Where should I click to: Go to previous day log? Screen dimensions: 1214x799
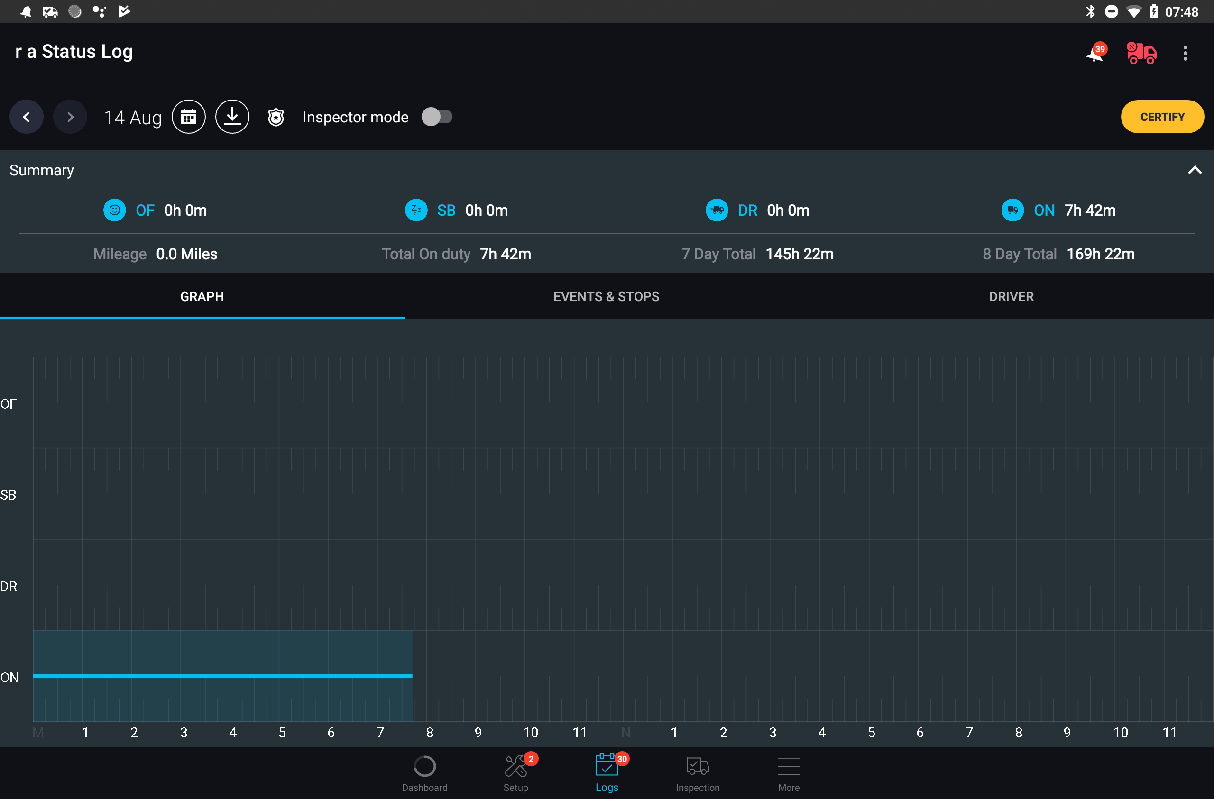click(x=27, y=117)
